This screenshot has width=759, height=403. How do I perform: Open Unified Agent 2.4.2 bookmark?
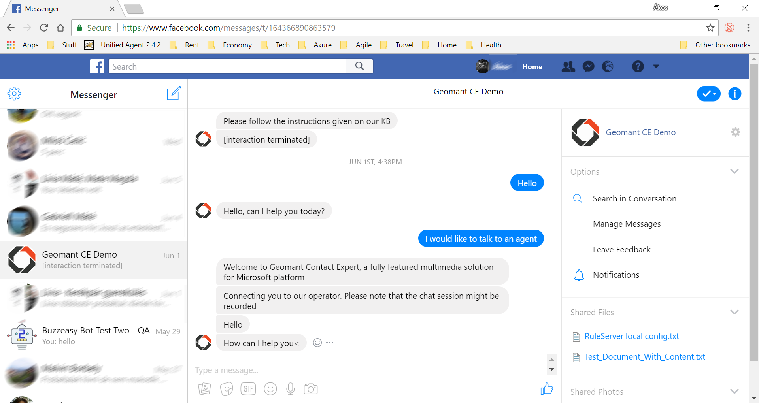point(123,45)
